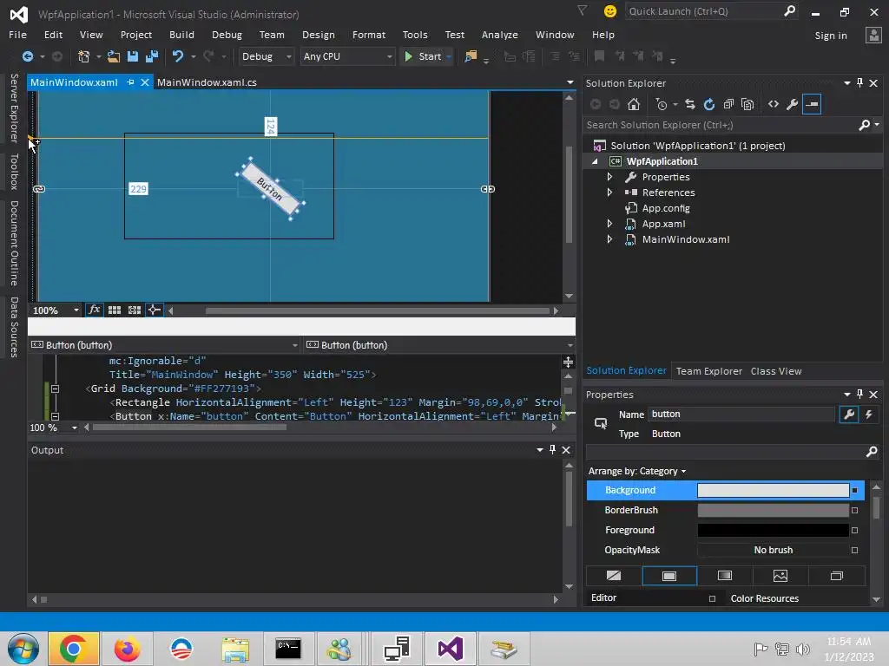
Task: Toggle the snap grid display in designer
Action: (x=115, y=310)
